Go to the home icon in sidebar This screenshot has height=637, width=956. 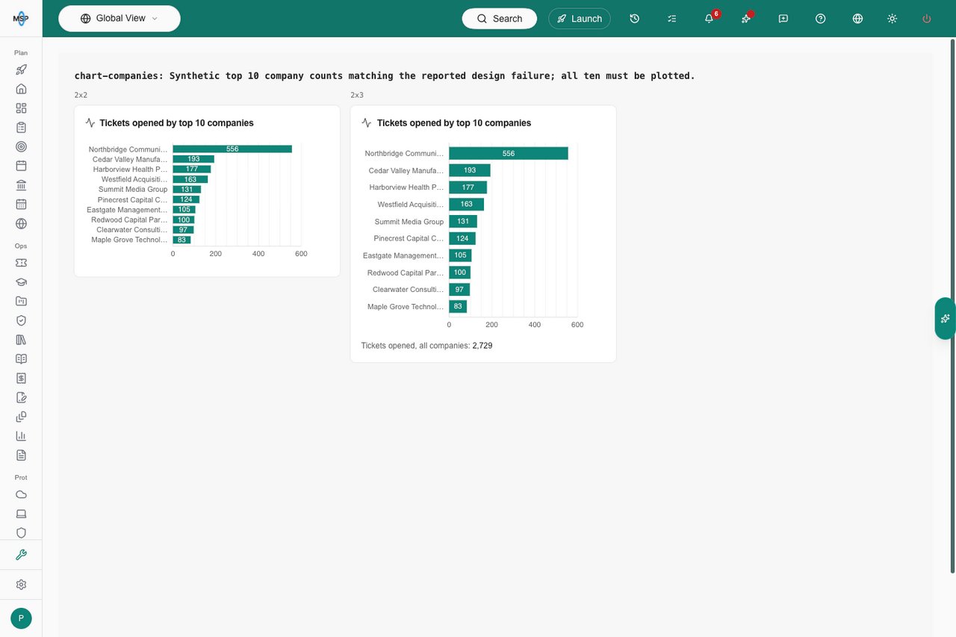21,89
